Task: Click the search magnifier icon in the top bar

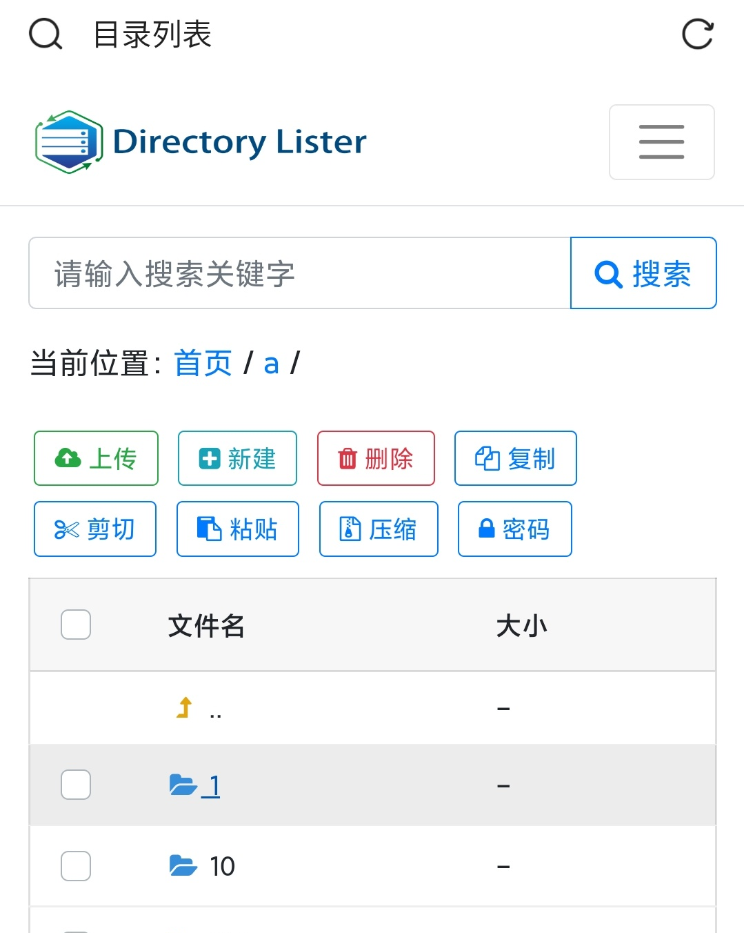Action: tap(44, 35)
